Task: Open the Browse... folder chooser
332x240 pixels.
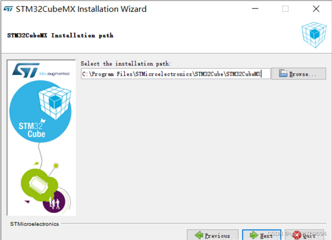Action: 299,74
